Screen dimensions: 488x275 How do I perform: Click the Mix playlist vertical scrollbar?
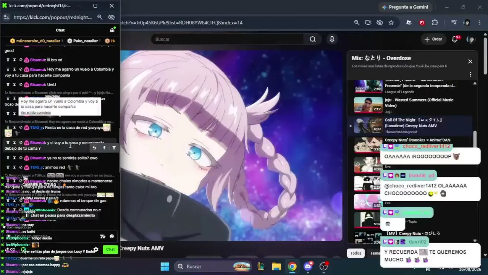tap(475, 139)
